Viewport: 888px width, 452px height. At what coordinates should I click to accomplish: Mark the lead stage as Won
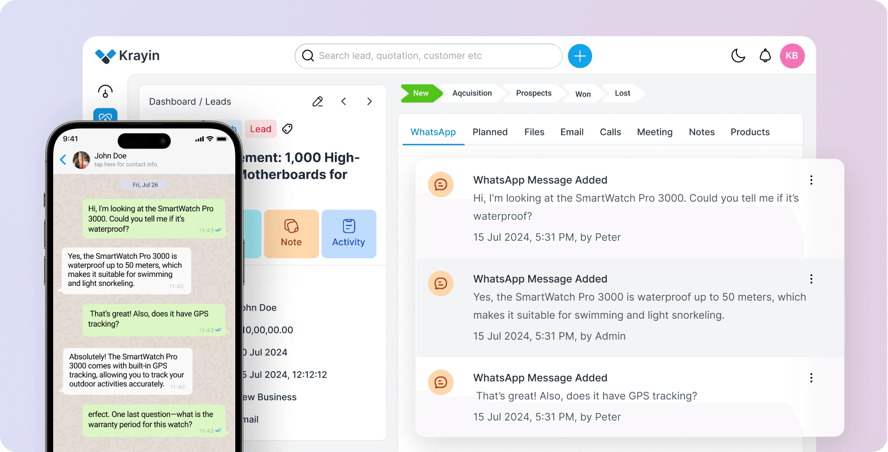[583, 94]
